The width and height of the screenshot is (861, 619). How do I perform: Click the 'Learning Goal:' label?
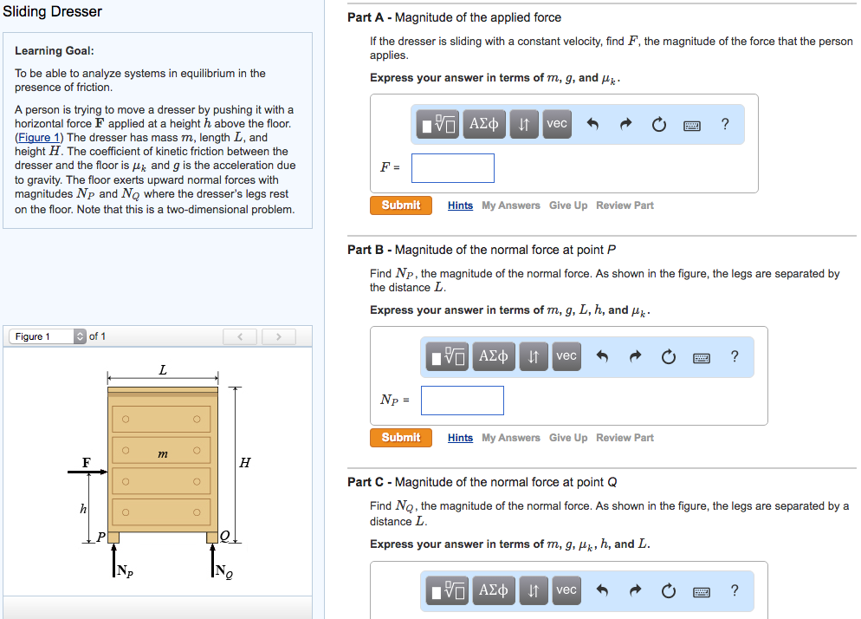click(x=55, y=51)
